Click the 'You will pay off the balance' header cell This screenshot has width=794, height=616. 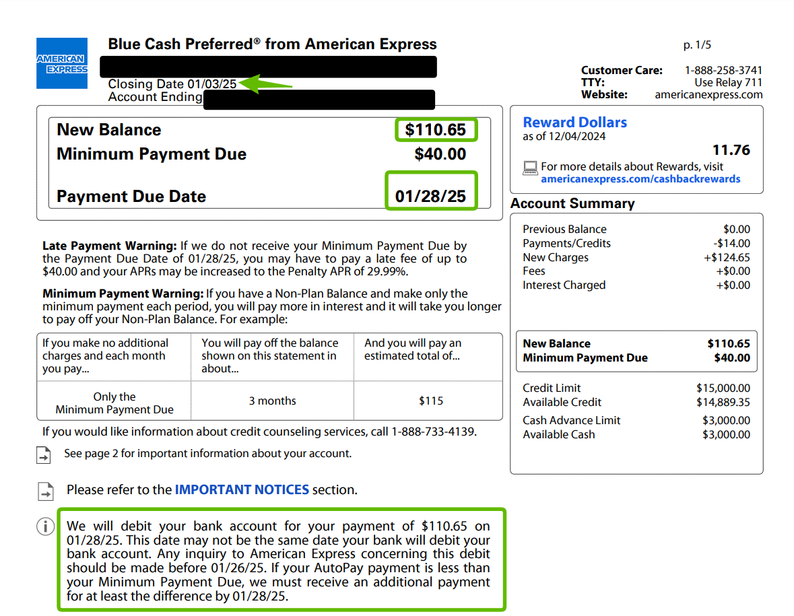273,356
